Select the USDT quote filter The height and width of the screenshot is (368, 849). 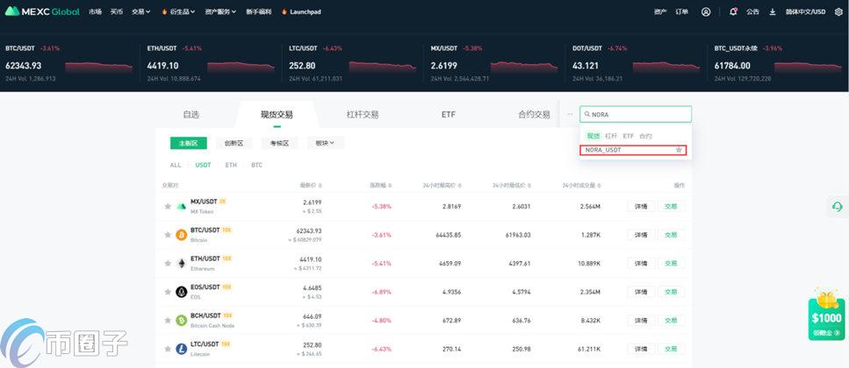point(203,165)
